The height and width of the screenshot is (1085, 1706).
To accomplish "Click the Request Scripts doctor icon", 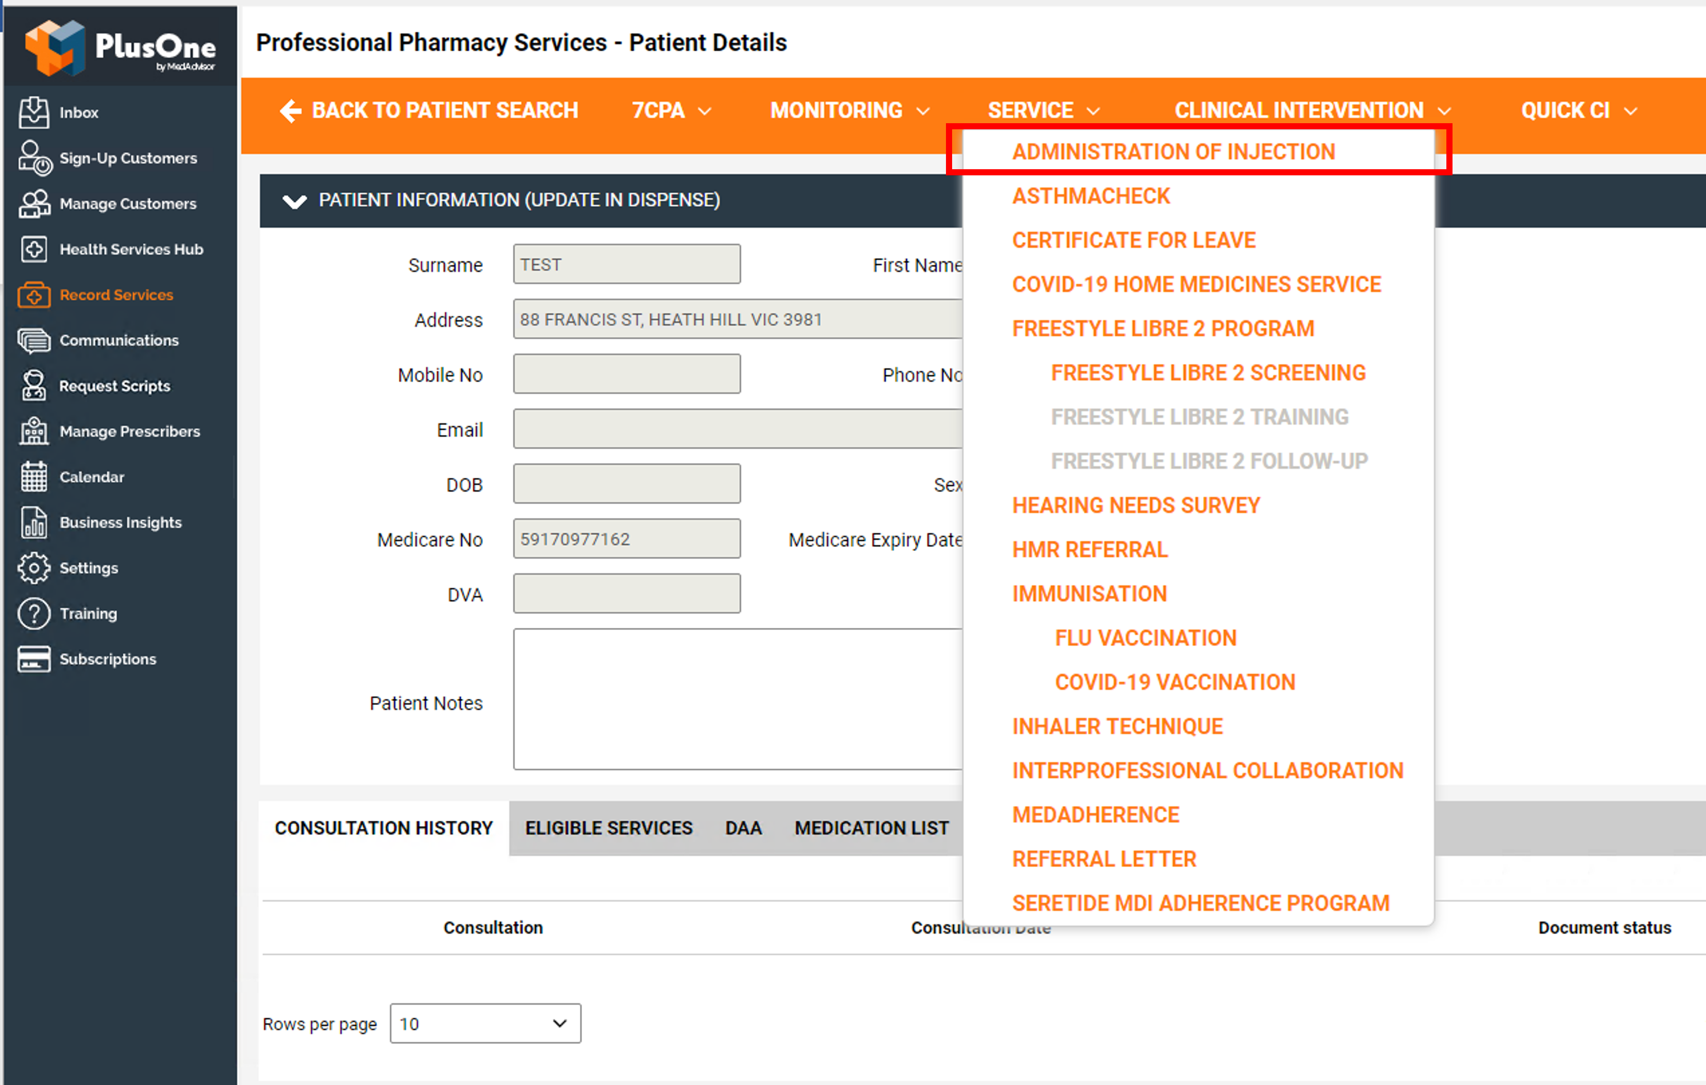I will pos(34,386).
